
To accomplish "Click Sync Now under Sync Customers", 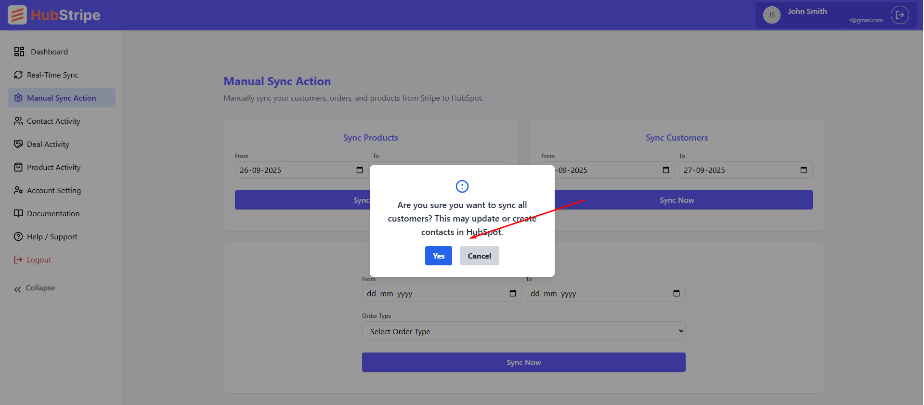I will coord(677,200).
